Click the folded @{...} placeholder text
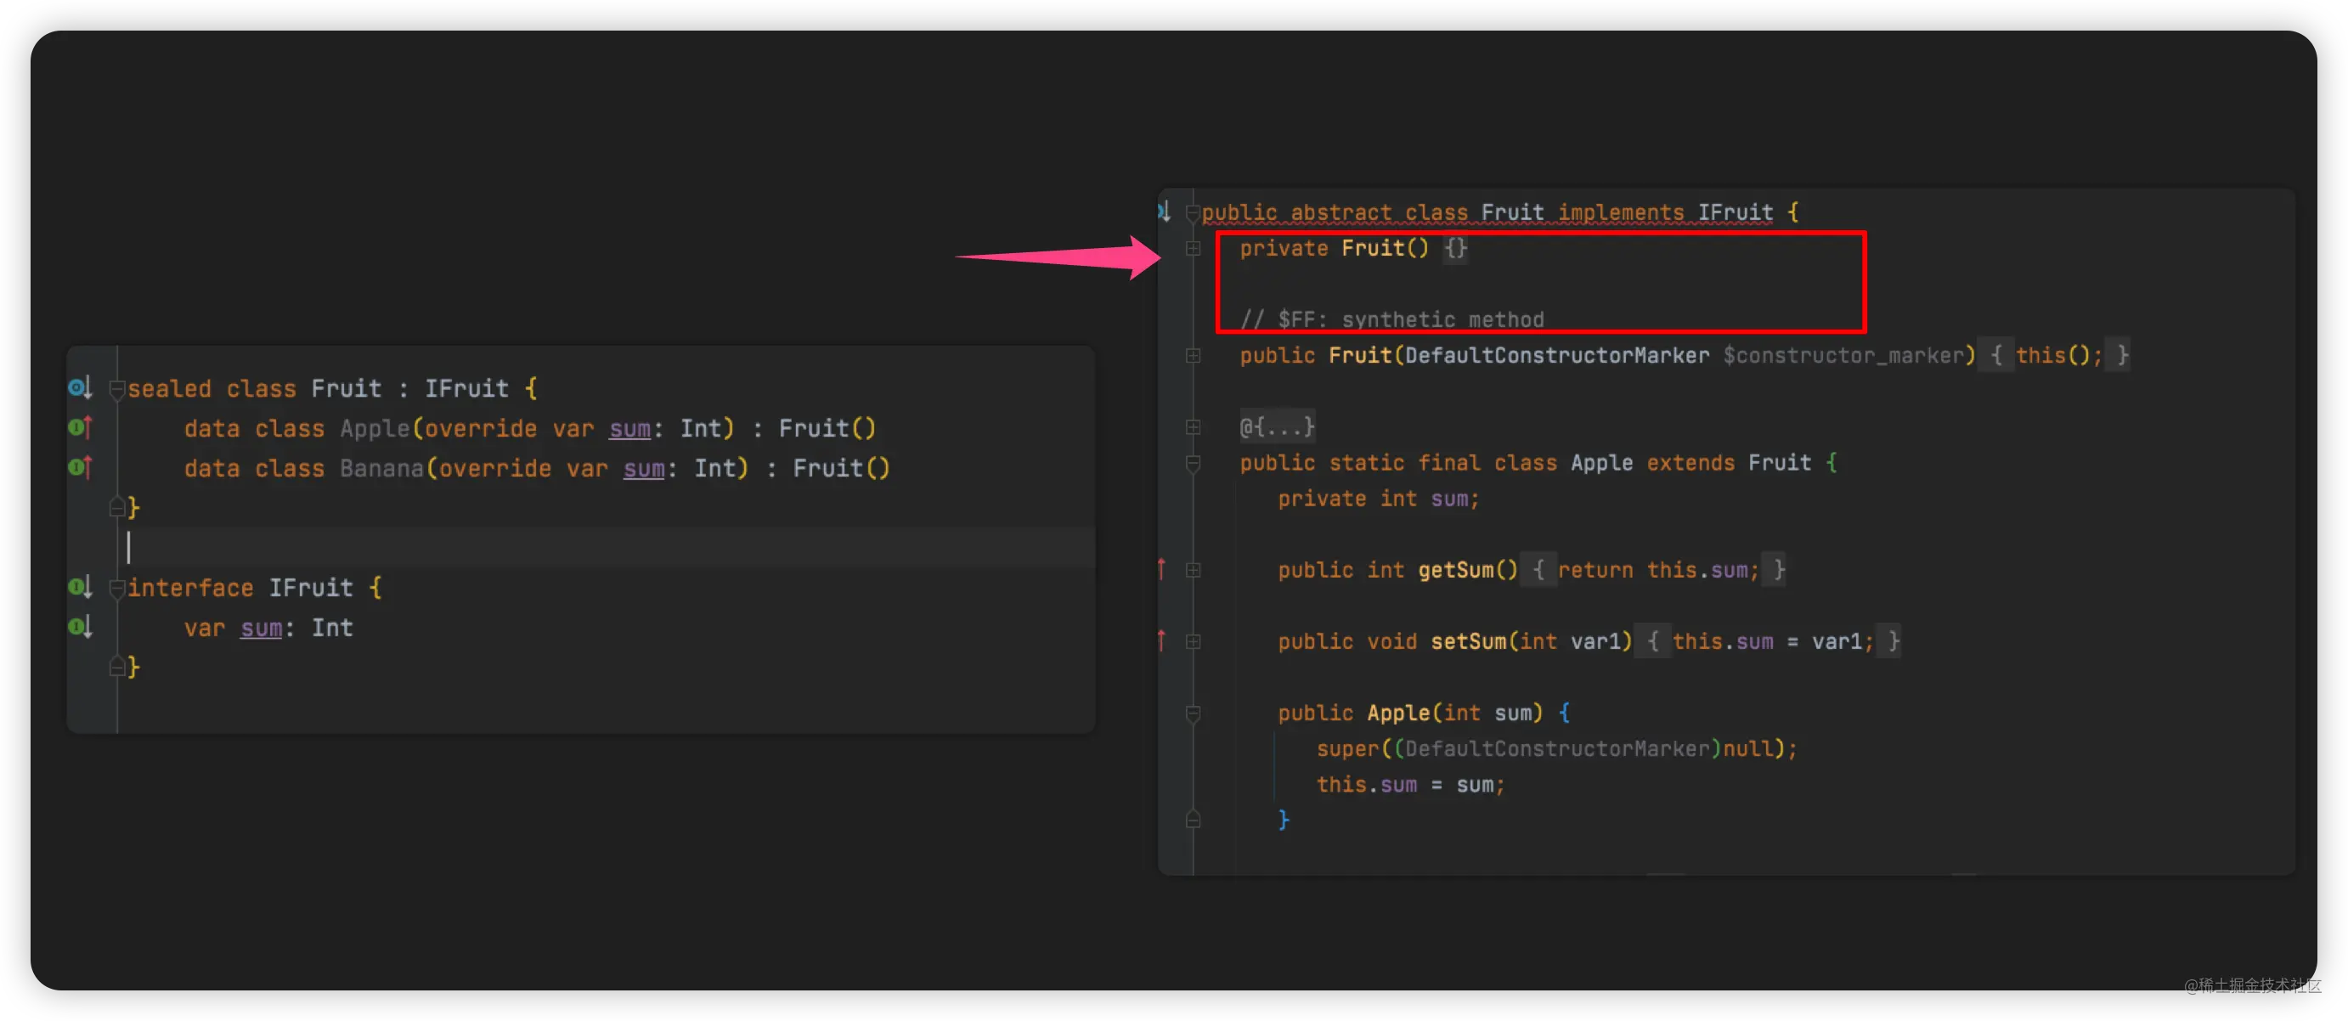The height and width of the screenshot is (1021, 2348). point(1276,426)
